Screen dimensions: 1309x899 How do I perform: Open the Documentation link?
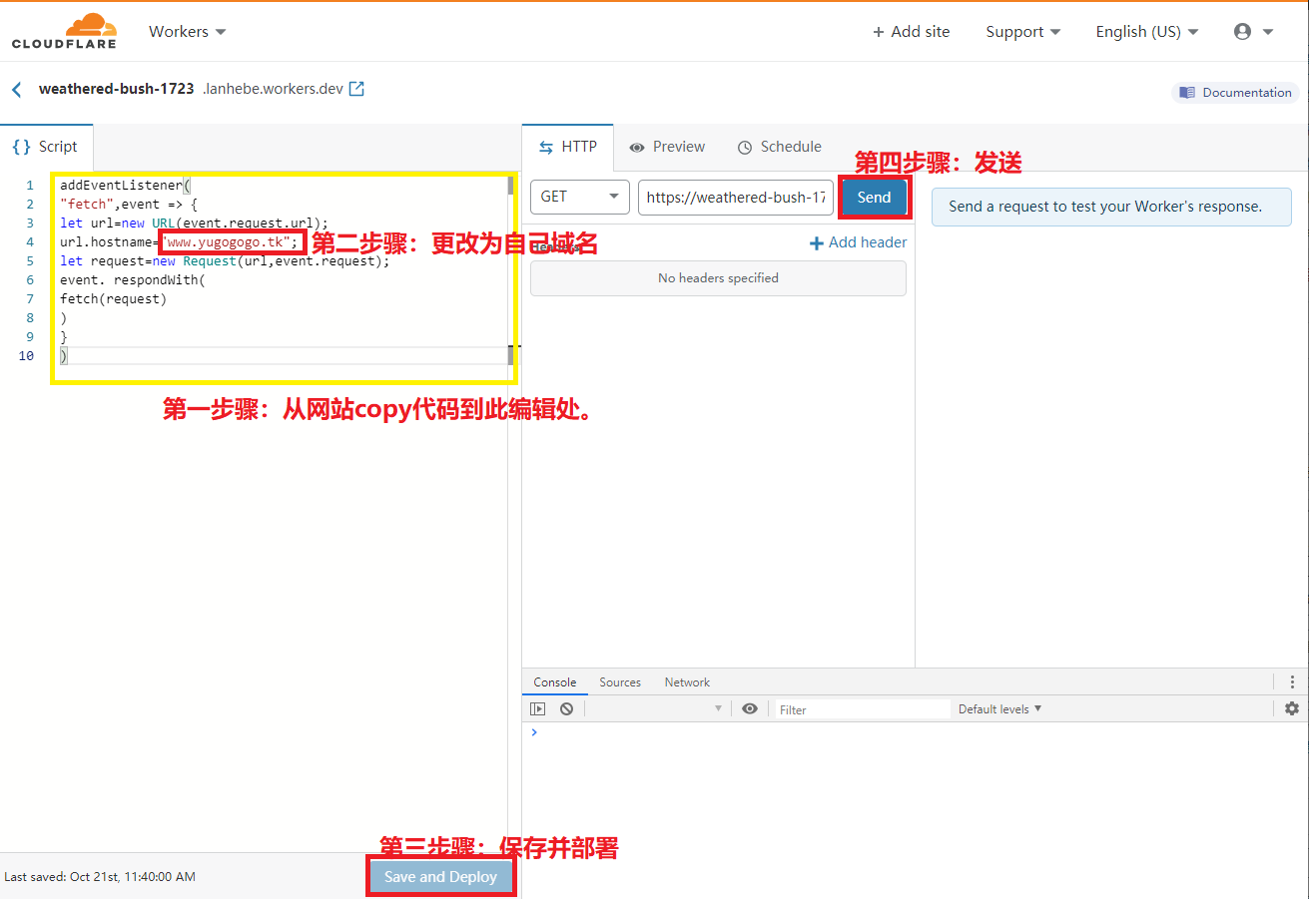(x=1236, y=93)
